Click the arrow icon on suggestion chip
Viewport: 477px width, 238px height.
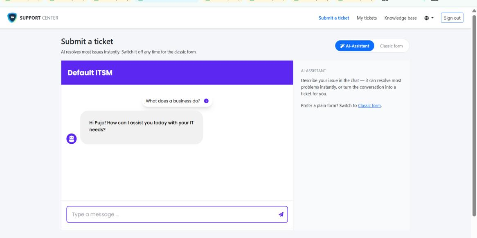pyautogui.click(x=206, y=101)
